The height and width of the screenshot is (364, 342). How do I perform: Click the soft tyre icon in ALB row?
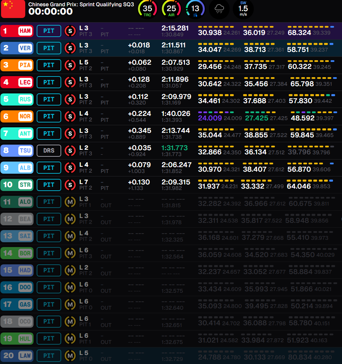pyautogui.click(x=70, y=167)
